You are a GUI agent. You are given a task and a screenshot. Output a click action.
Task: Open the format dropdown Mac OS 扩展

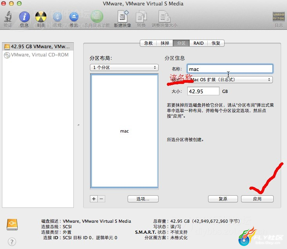[x=230, y=80]
